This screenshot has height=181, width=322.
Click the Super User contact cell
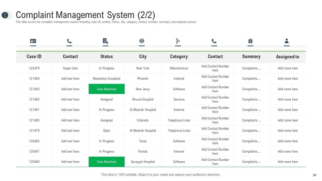click(x=70, y=68)
